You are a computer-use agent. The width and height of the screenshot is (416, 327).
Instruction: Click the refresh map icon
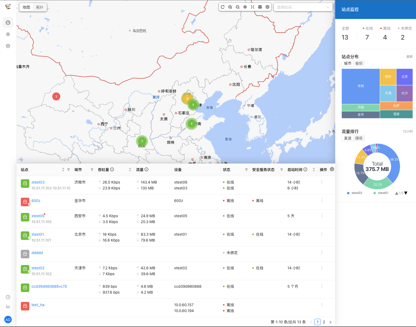point(223,7)
